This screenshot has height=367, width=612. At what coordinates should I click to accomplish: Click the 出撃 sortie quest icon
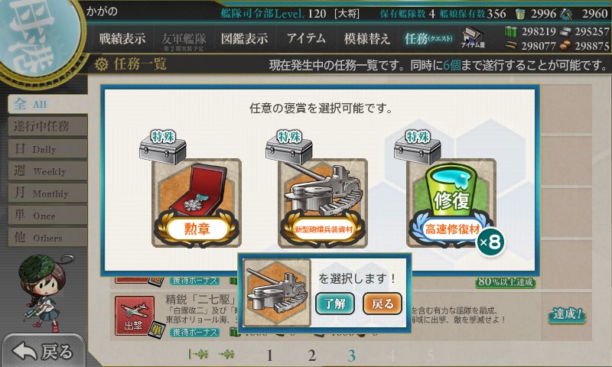[135, 316]
